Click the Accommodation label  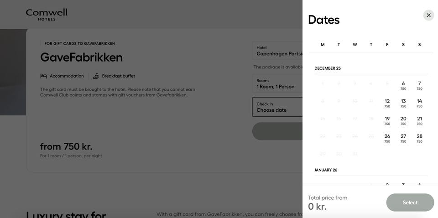(67, 76)
